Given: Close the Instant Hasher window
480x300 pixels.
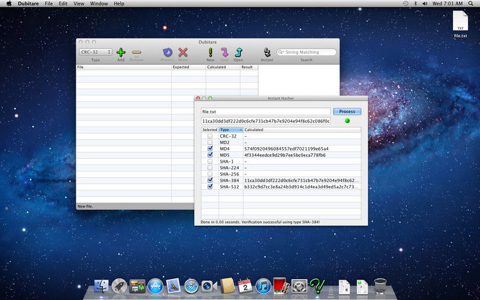Looking at the screenshot, I should click(x=198, y=98).
